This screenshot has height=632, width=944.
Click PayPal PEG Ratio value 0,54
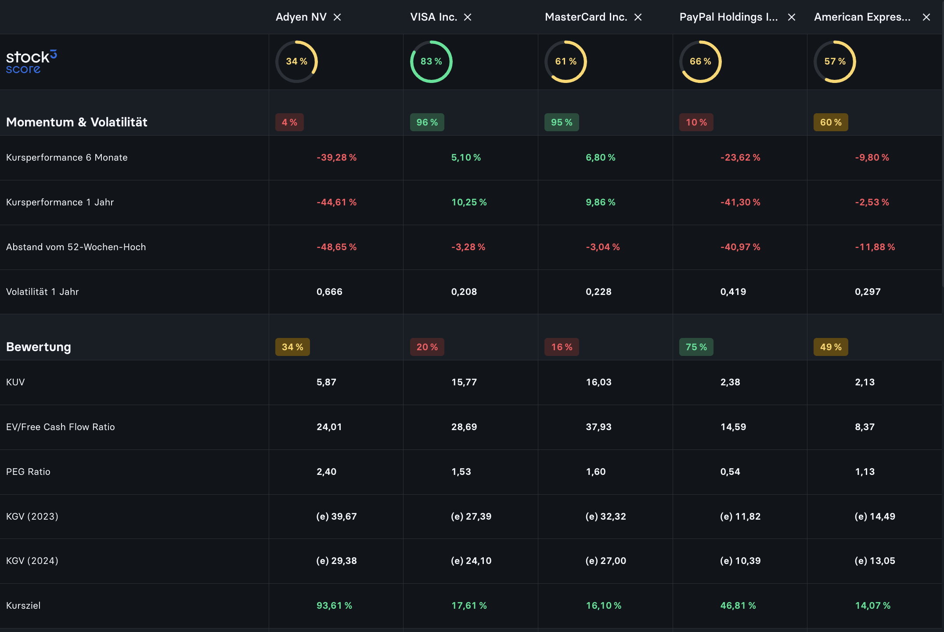click(x=730, y=472)
